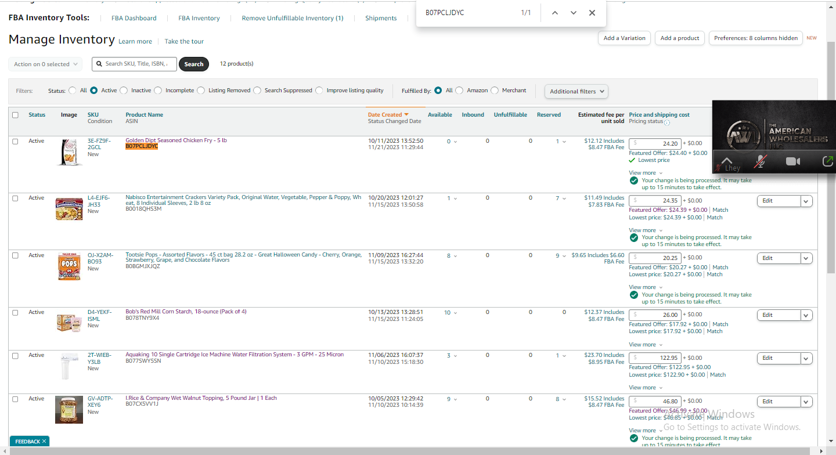Open Action on 0 selected dropdown
The width and height of the screenshot is (836, 455).
point(45,64)
